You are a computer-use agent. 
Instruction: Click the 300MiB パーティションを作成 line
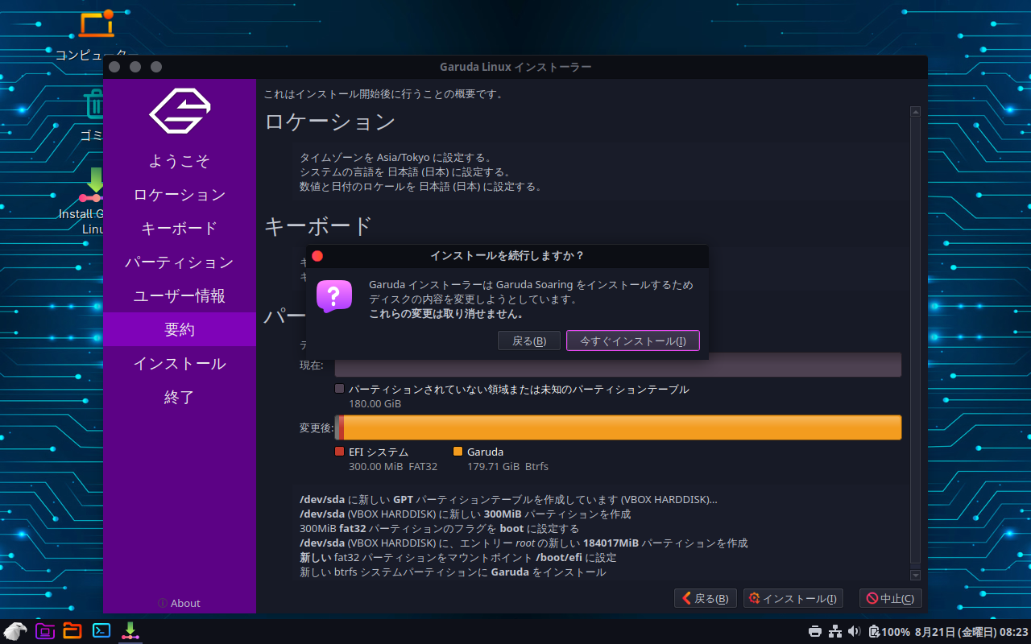tap(465, 514)
